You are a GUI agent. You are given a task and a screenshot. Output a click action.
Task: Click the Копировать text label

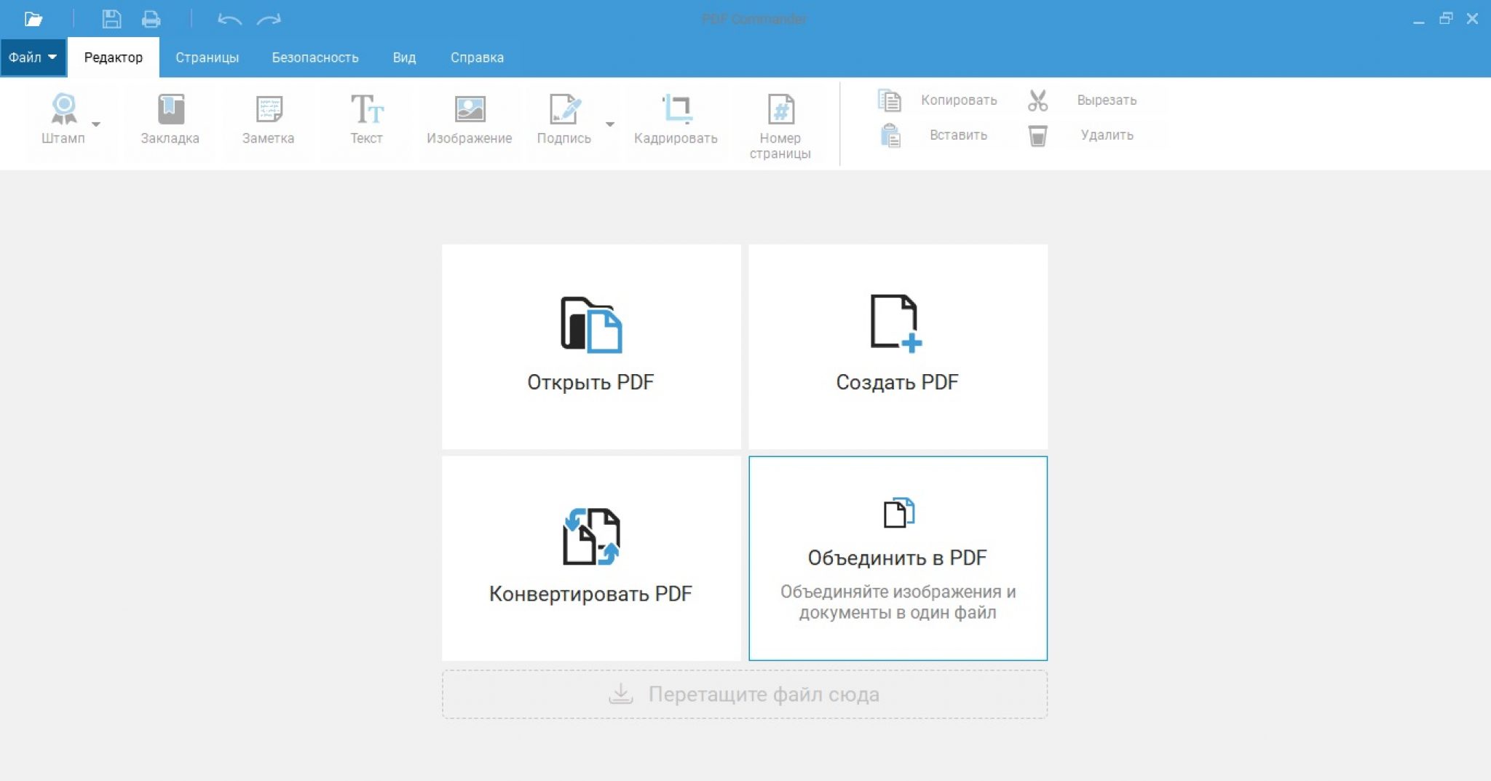959,100
